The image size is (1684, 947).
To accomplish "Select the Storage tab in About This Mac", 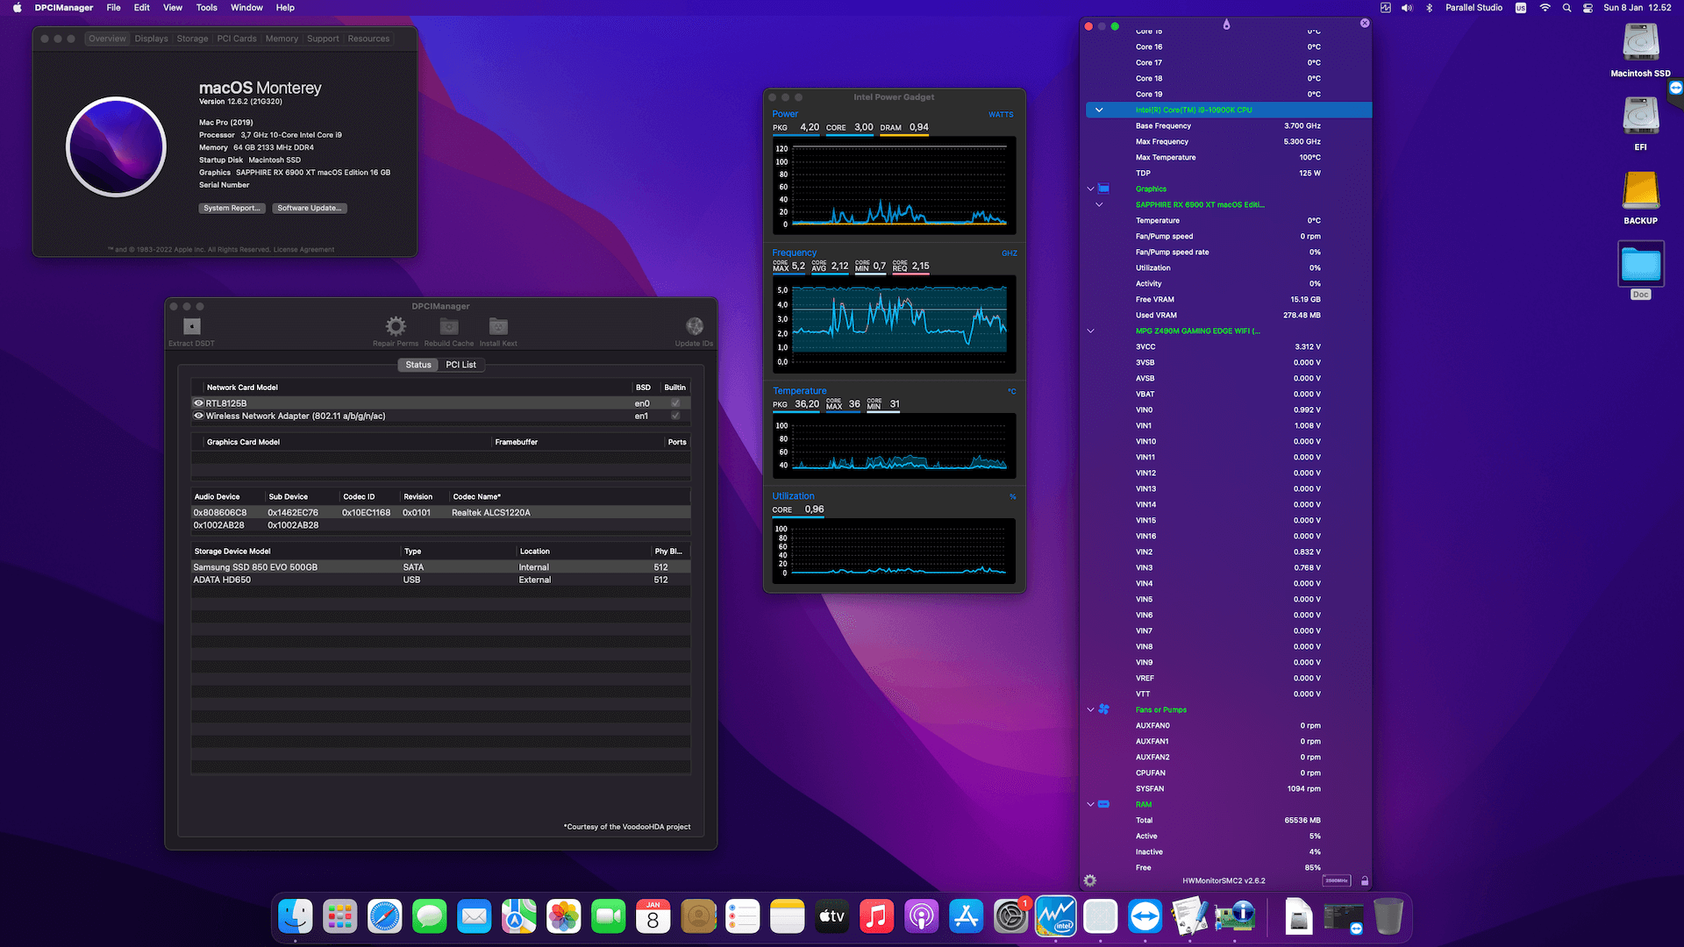I will 192,39.
